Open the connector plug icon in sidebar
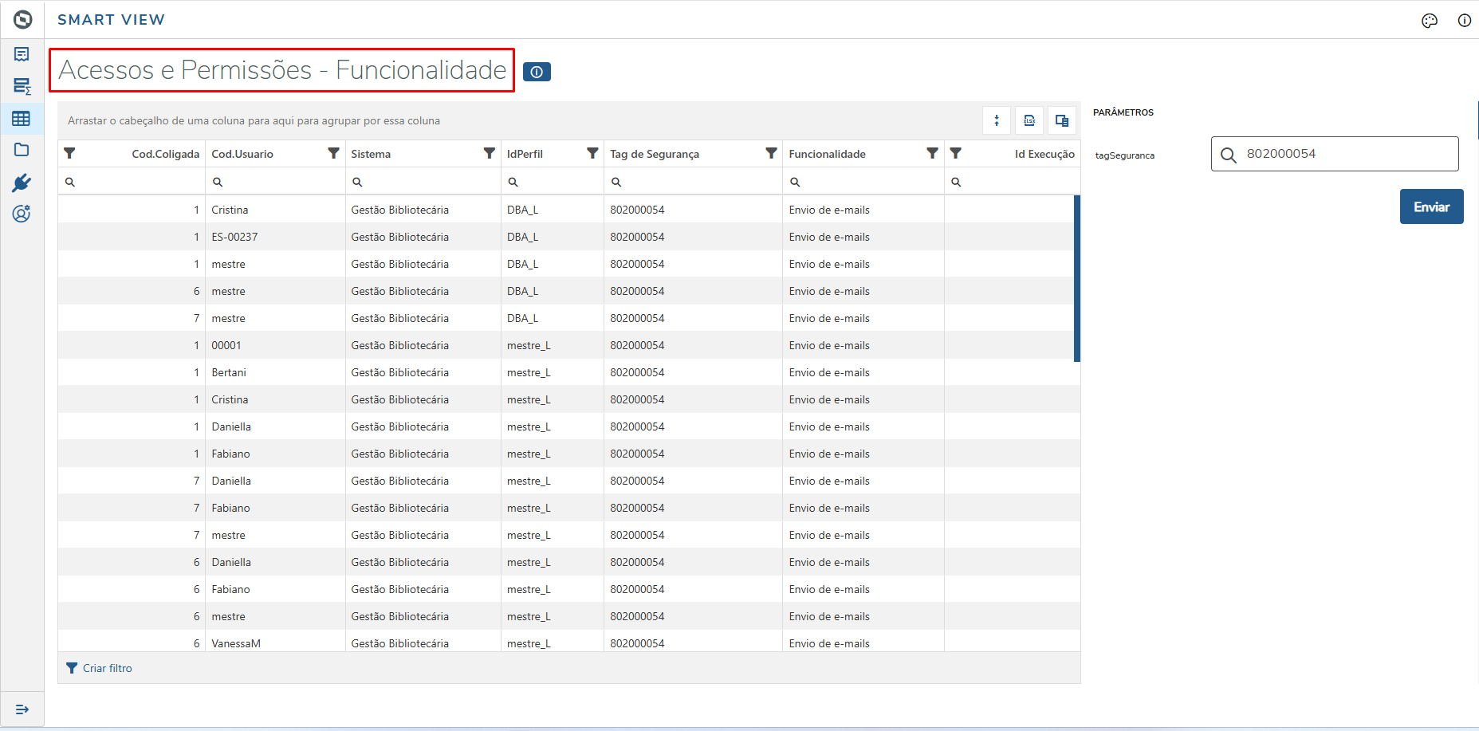This screenshot has width=1479, height=731. click(22, 183)
